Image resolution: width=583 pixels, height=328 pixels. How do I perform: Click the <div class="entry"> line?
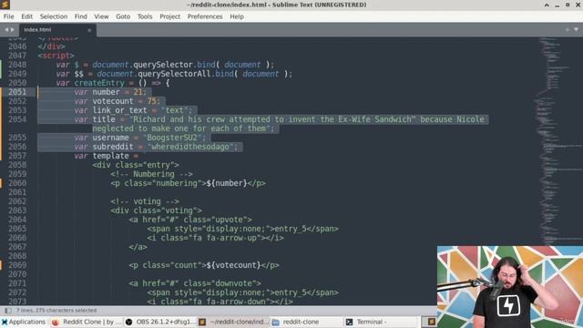136,165
